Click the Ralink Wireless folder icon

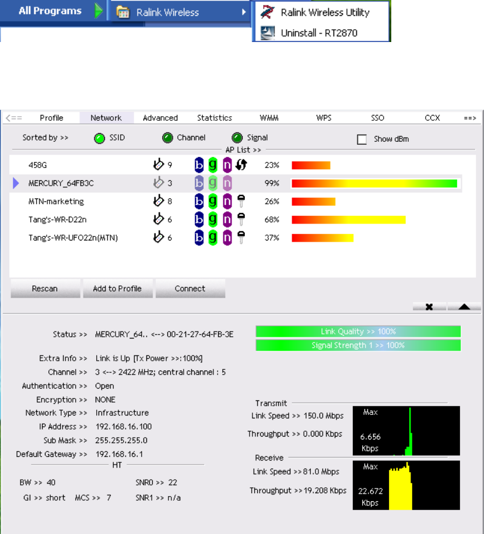pos(123,12)
